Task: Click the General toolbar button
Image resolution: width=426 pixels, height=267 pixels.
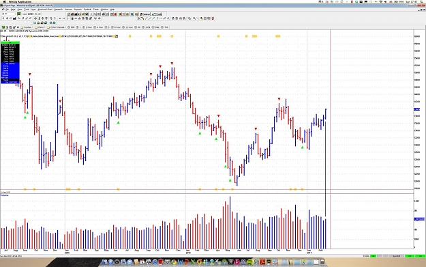Action: 144,14
